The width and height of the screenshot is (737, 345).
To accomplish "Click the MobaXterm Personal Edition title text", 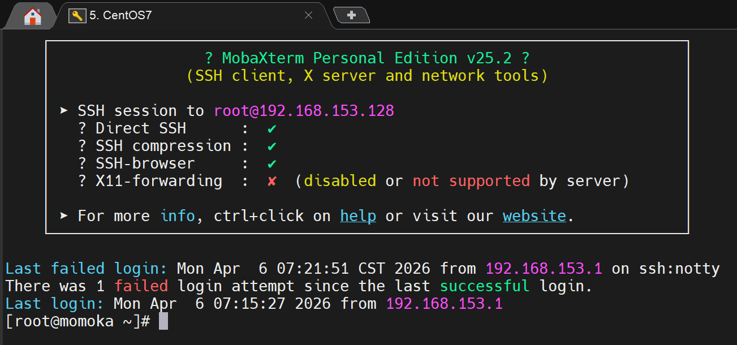I will (367, 58).
